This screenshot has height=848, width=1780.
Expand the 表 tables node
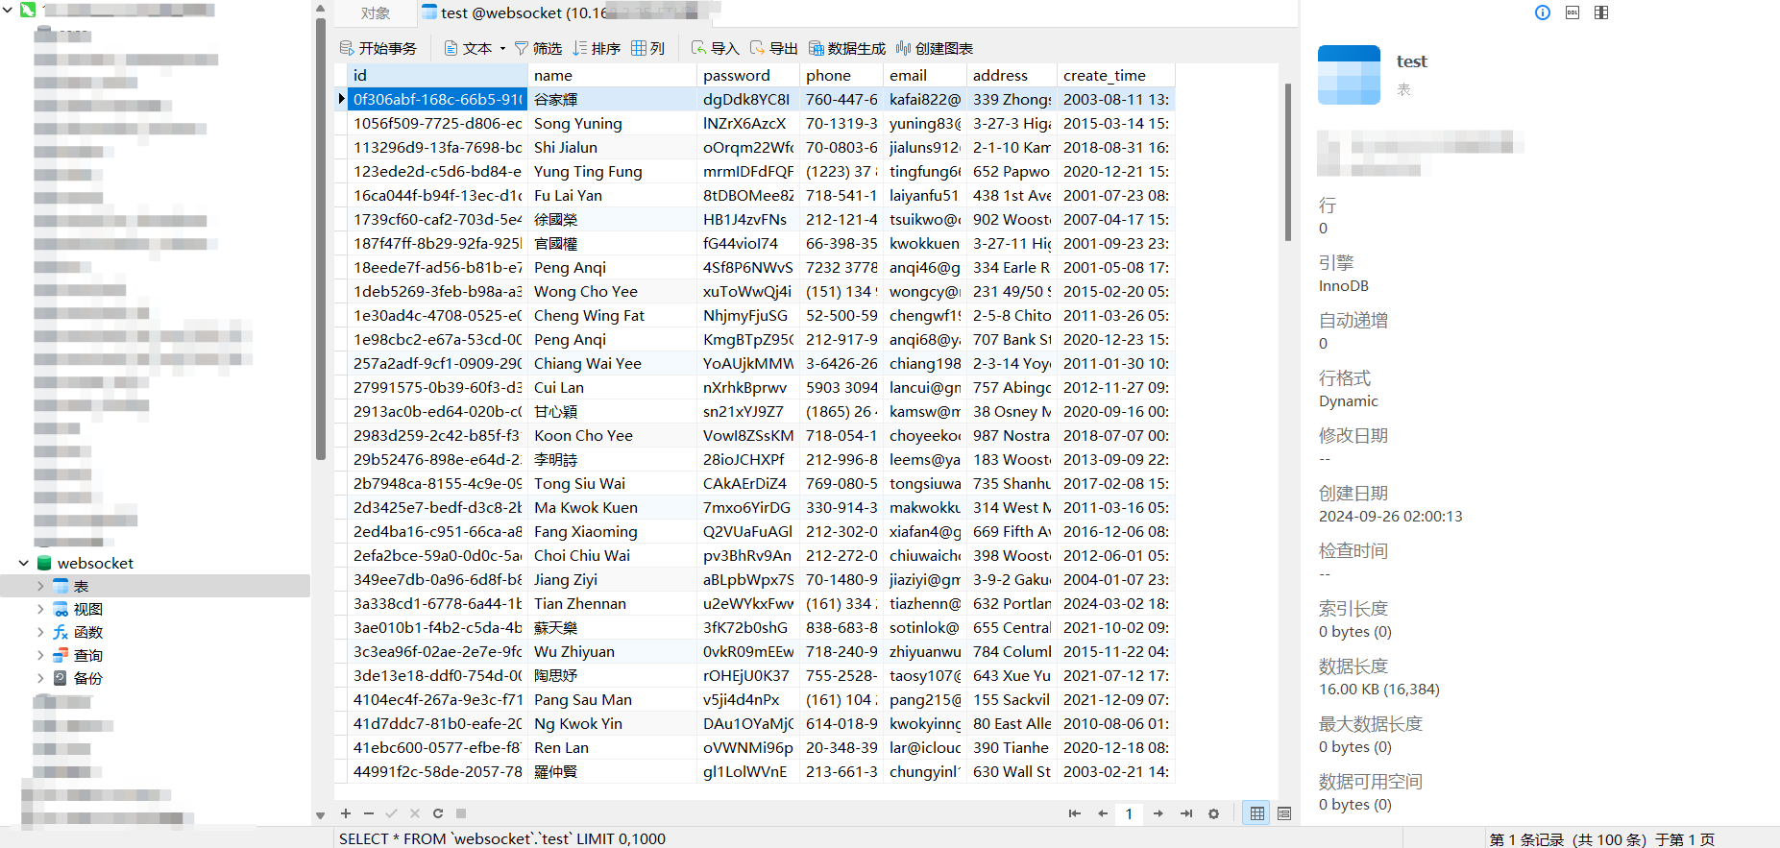pyautogui.click(x=40, y=586)
